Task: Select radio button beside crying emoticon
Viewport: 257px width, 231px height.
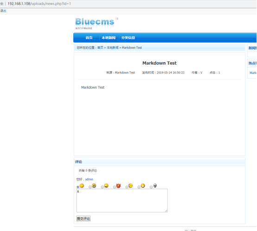Action: 90,187
